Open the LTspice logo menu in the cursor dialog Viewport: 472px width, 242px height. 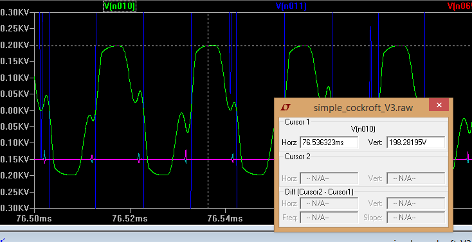(285, 107)
